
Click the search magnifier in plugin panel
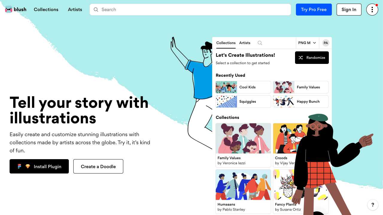[x=260, y=43]
